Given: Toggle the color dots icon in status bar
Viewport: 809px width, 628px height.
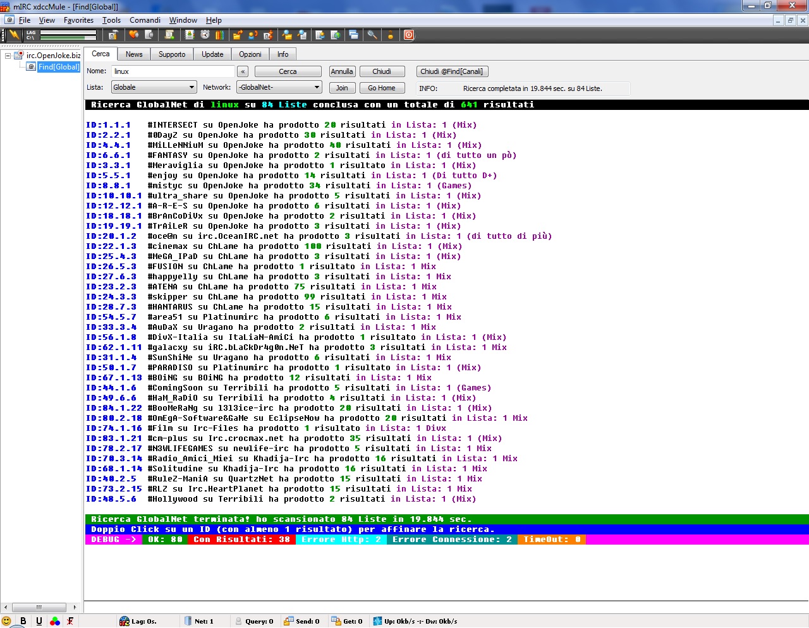Looking at the screenshot, I should point(54,620).
